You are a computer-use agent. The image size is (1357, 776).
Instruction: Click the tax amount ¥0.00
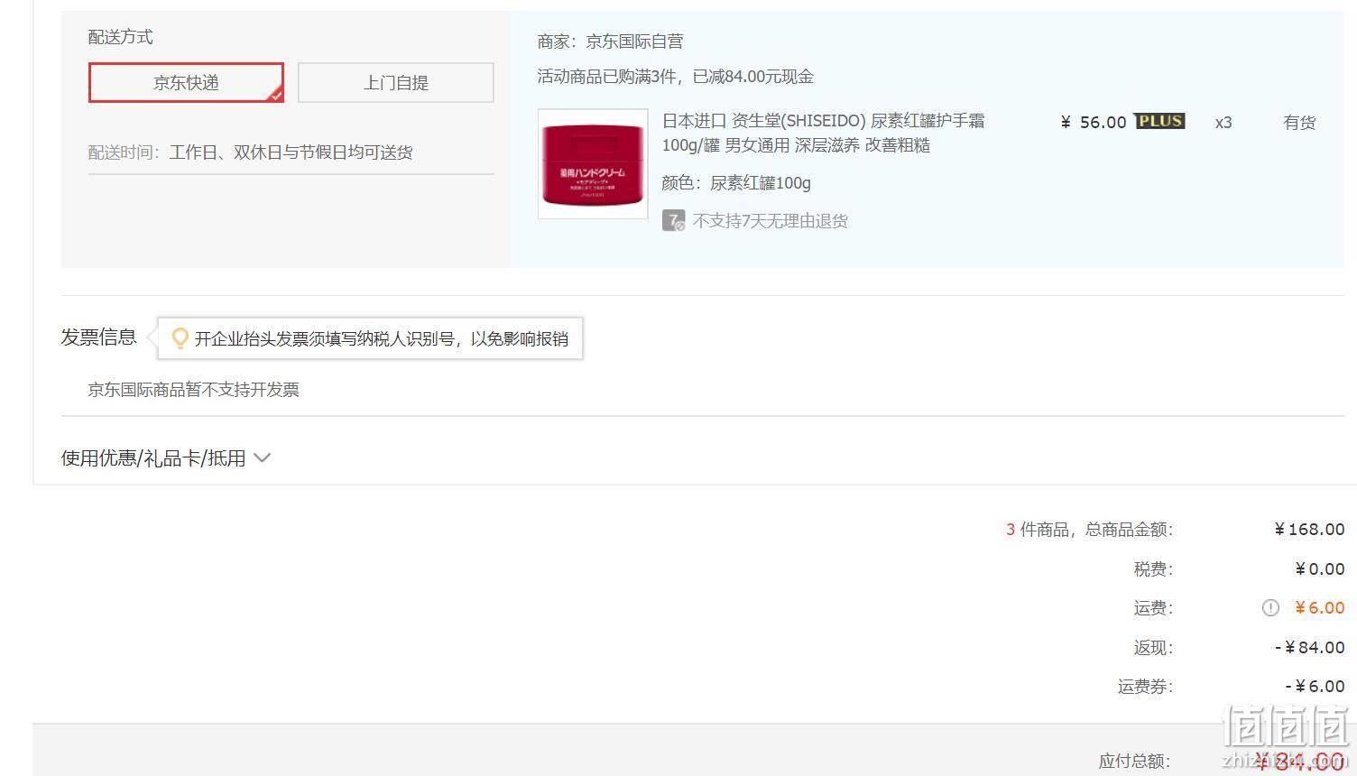[x=1319, y=569]
